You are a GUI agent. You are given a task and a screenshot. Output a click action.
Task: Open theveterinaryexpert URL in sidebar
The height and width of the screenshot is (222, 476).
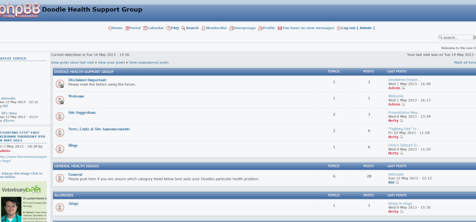click(x=23, y=158)
